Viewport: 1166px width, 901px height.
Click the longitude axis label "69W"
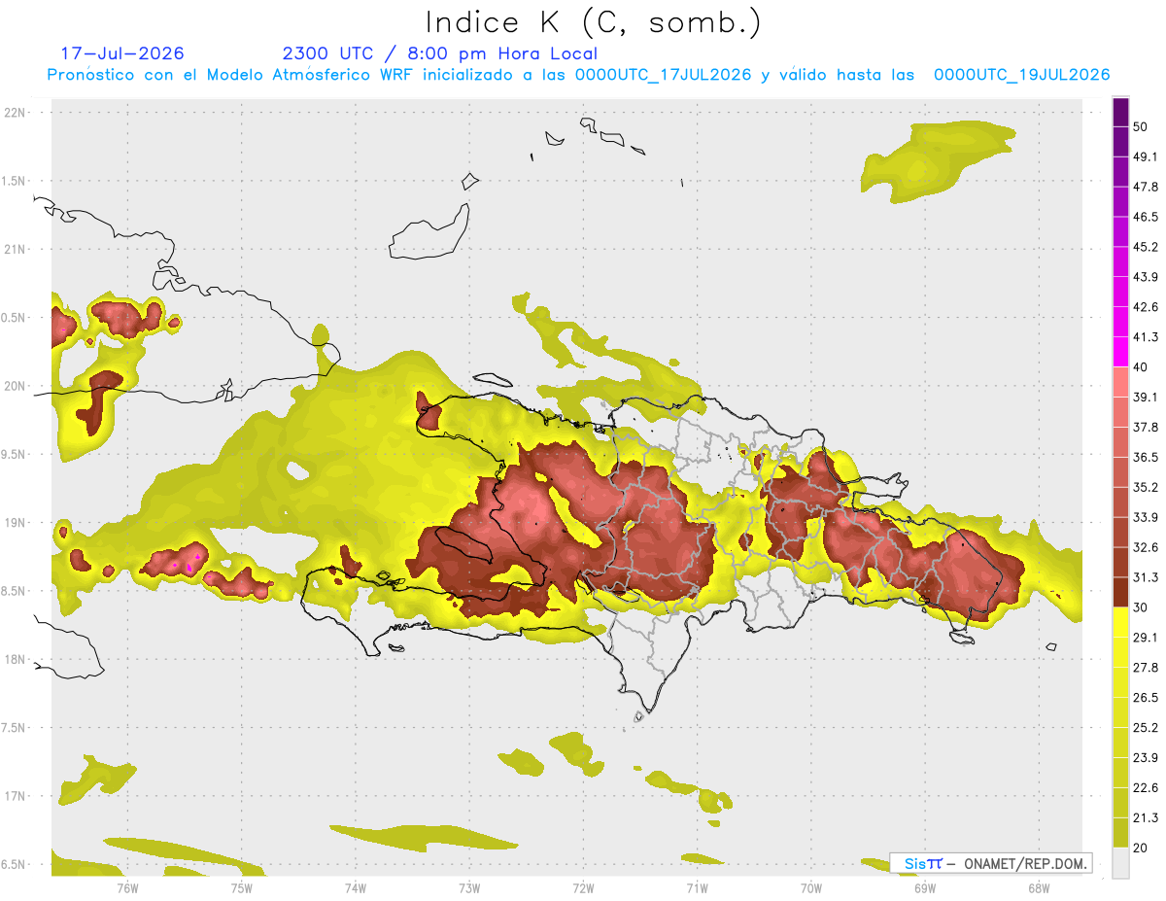[x=925, y=887]
